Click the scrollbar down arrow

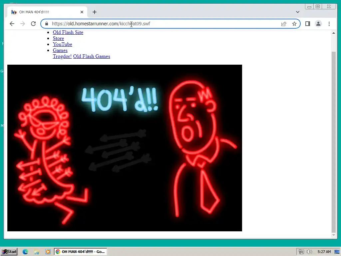[333, 235]
